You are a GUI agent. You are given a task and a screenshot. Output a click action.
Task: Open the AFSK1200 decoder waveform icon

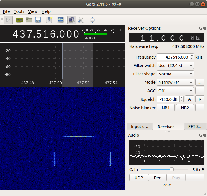coord(60,20)
